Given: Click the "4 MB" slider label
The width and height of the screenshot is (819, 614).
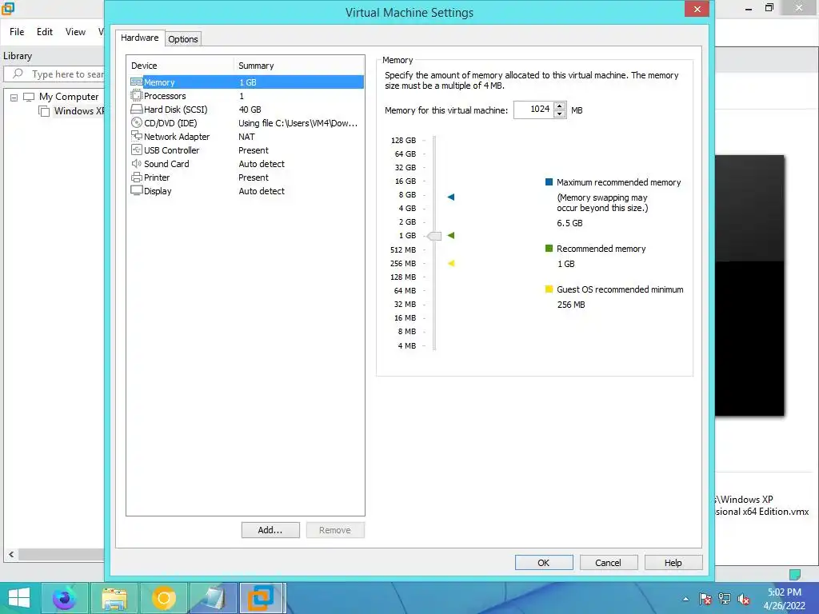Looking at the screenshot, I should click(407, 345).
